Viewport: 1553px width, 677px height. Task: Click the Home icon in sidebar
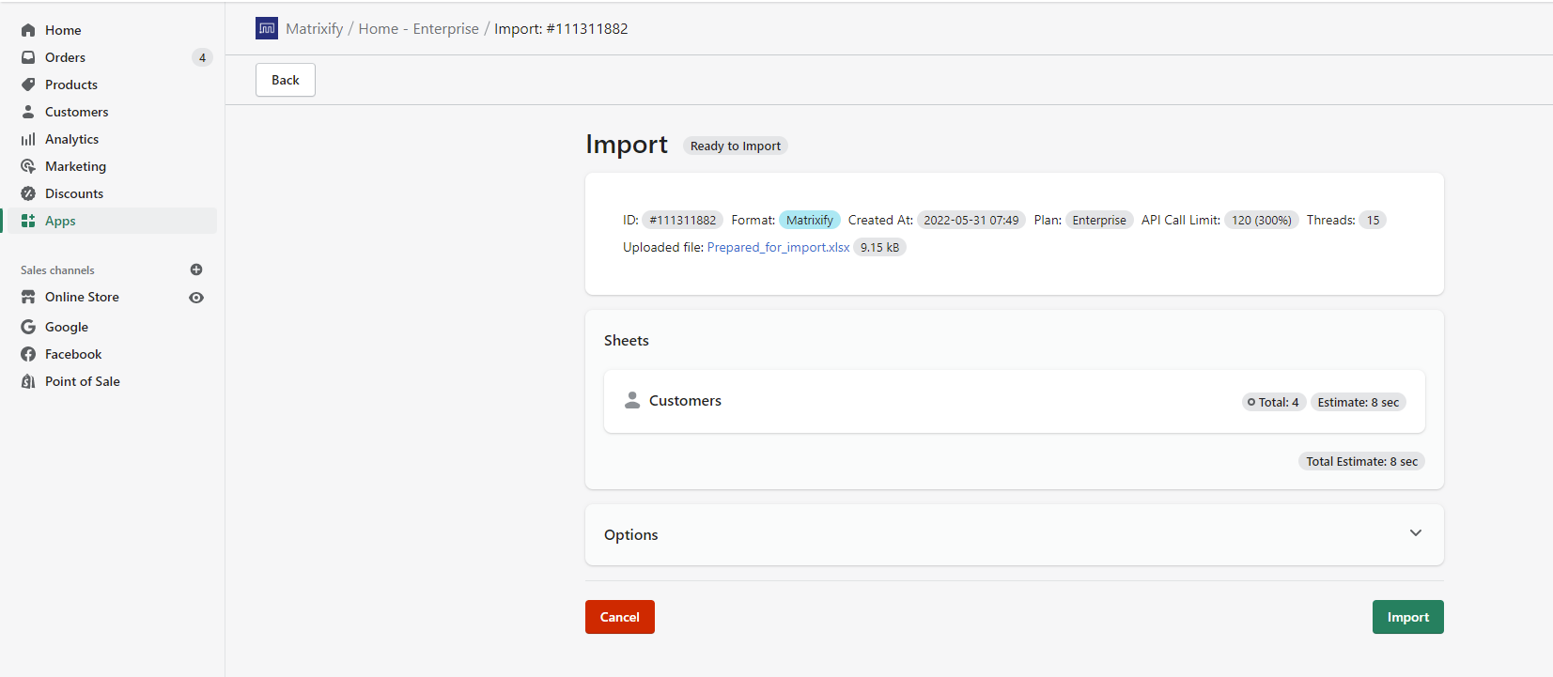28,30
